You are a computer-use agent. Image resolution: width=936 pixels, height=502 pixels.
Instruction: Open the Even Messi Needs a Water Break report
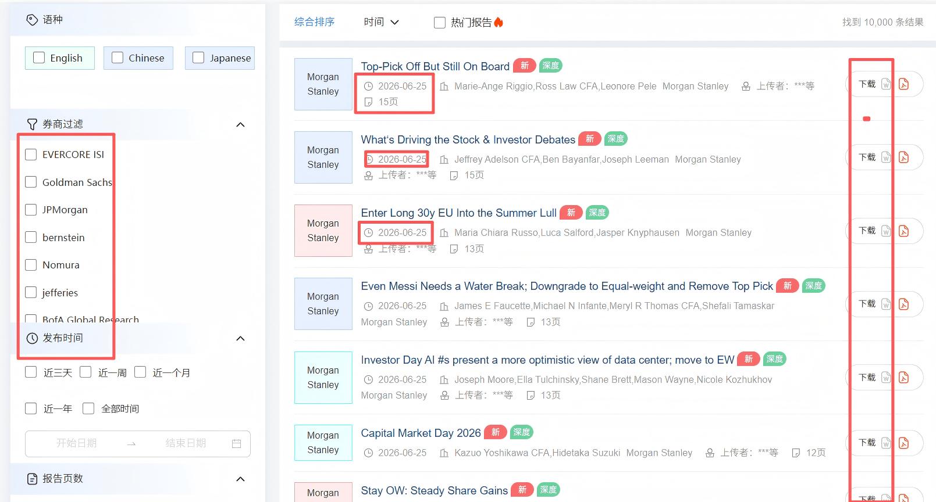pos(567,286)
